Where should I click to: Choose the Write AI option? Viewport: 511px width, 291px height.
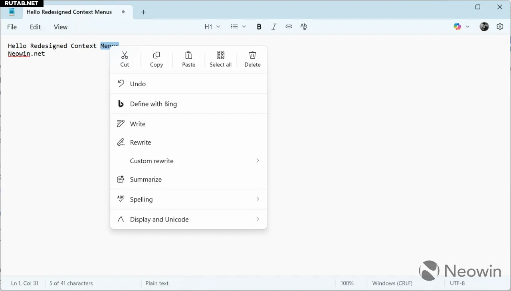[188, 124]
